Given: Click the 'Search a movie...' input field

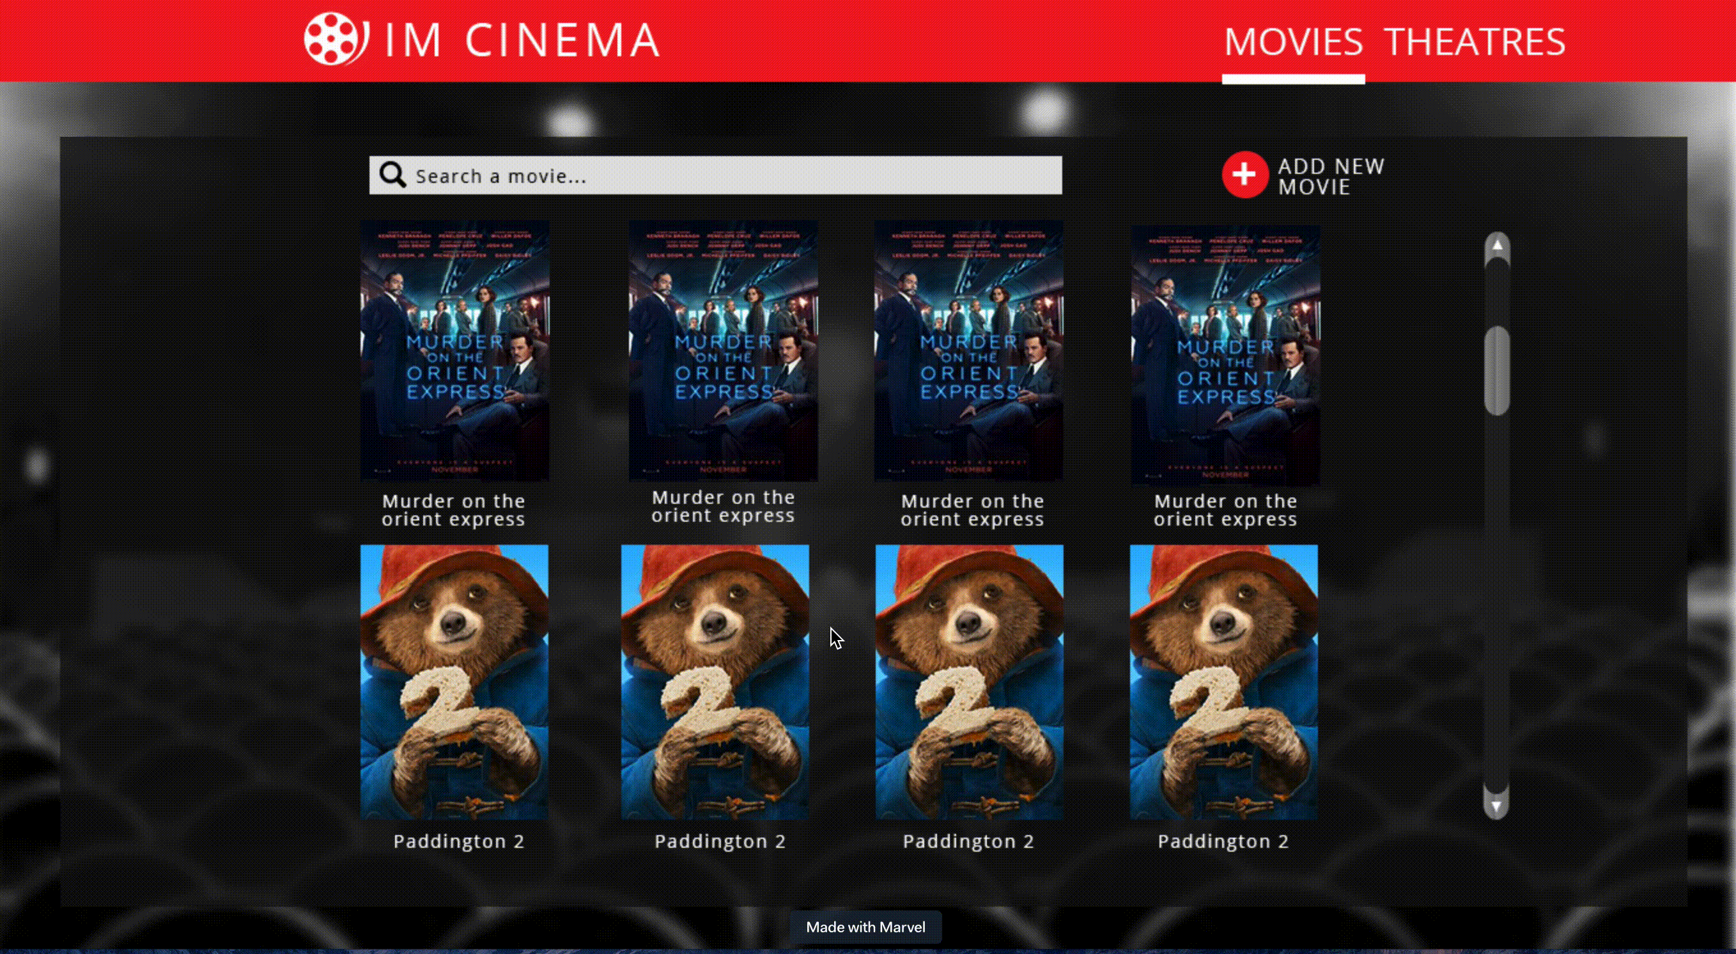Looking at the screenshot, I should [x=716, y=175].
